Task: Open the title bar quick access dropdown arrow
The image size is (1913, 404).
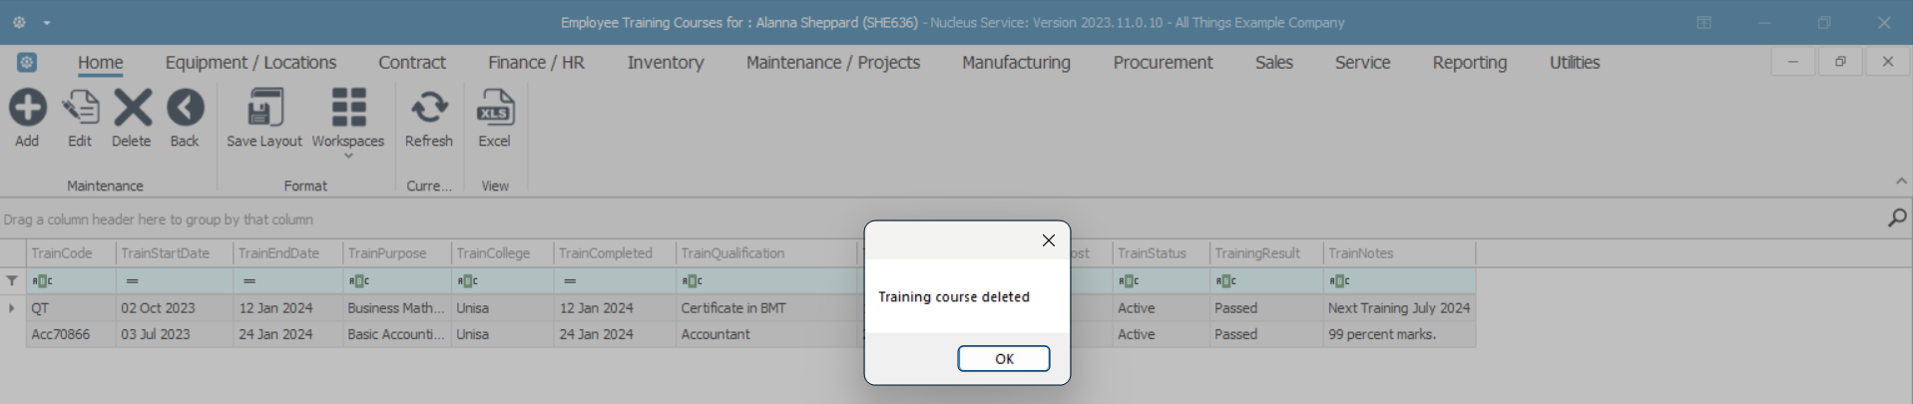Action: (x=47, y=23)
